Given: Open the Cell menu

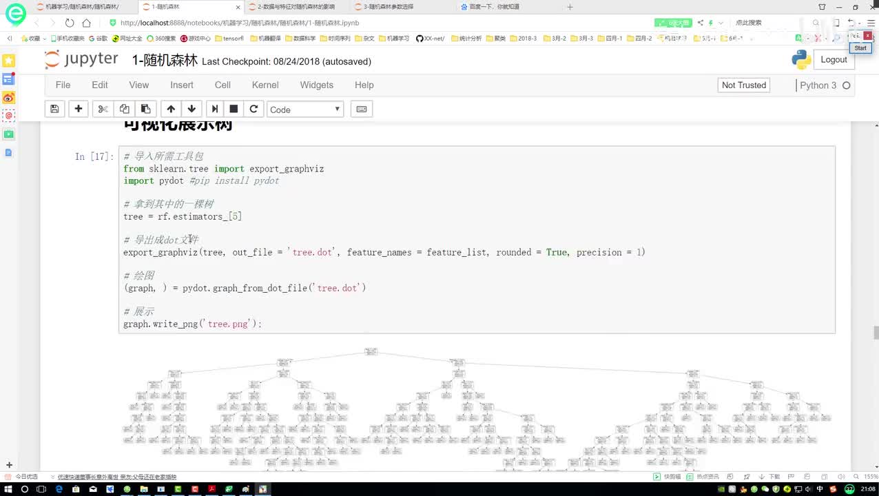Looking at the screenshot, I should click(x=223, y=85).
